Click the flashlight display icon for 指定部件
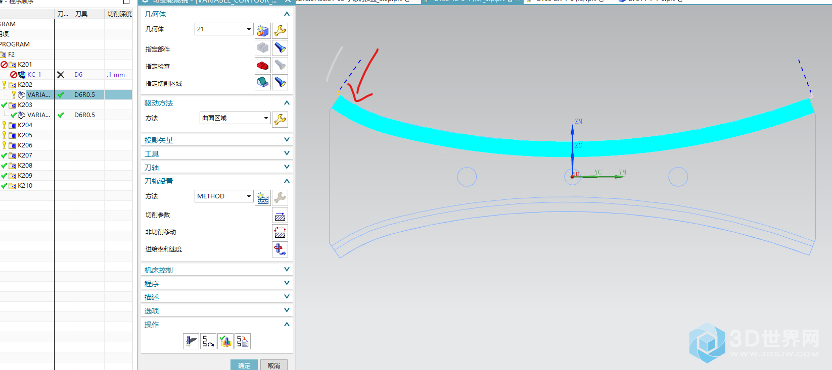This screenshot has height=370, width=832. 280,48
